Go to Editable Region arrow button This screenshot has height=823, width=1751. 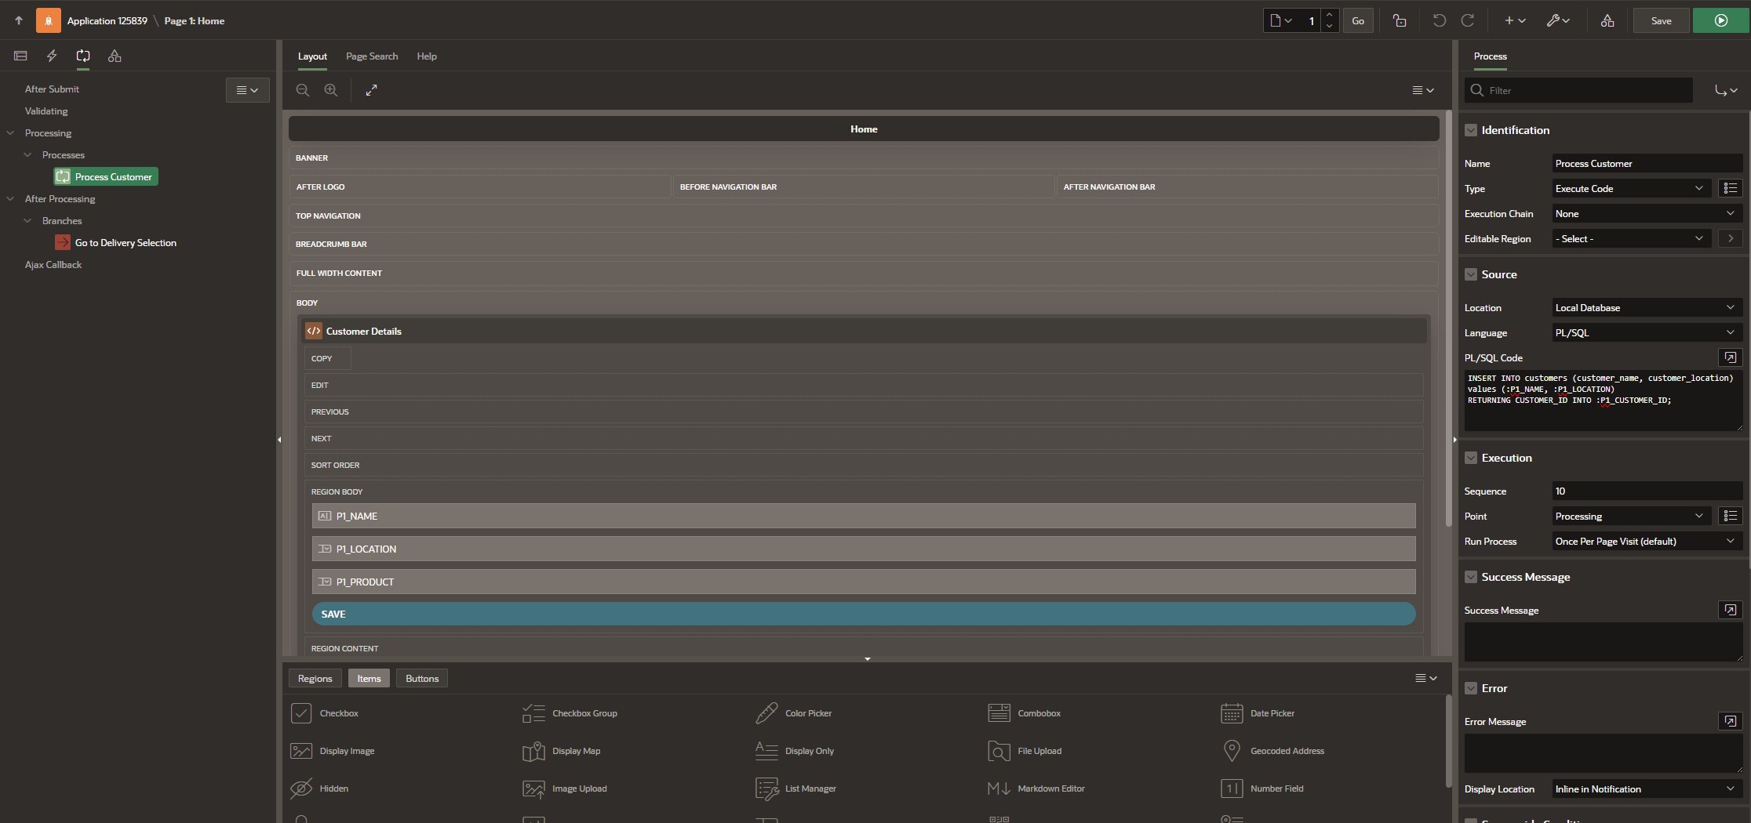coord(1730,238)
